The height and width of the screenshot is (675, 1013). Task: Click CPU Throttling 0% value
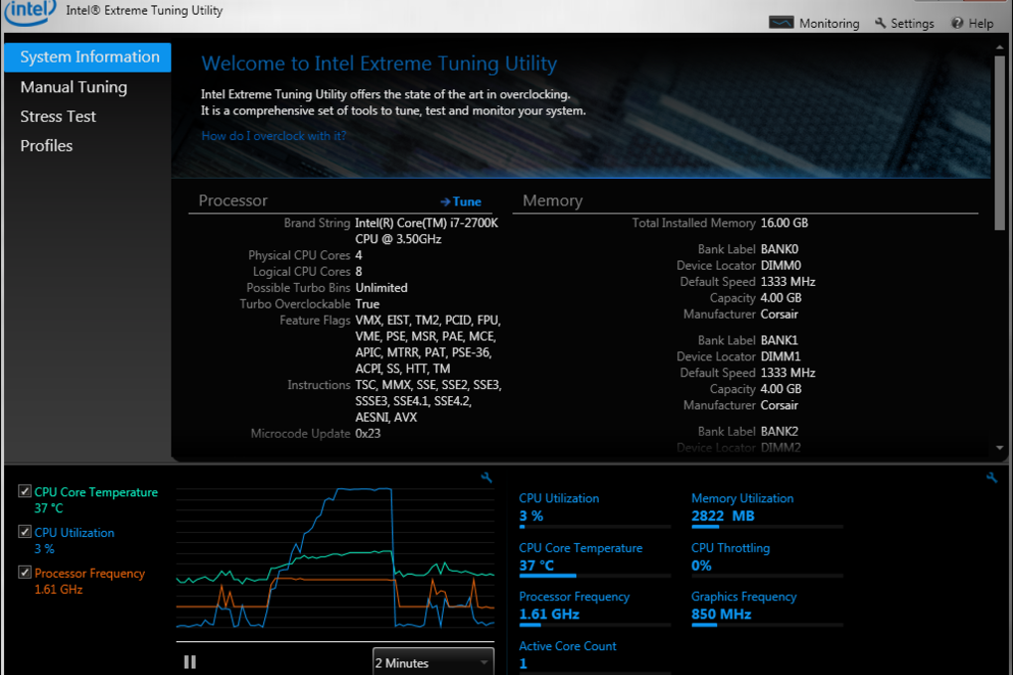[x=701, y=566]
